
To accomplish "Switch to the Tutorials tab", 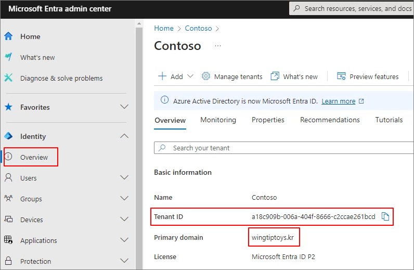I will (x=389, y=120).
